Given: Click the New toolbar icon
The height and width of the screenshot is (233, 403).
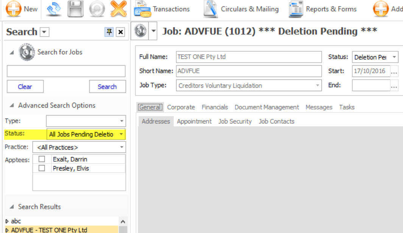Looking at the screenshot, I should [14, 9].
